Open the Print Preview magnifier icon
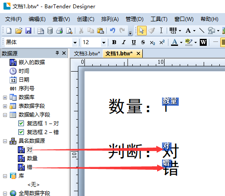The width and height of the screenshot is (225, 196). (69, 31)
